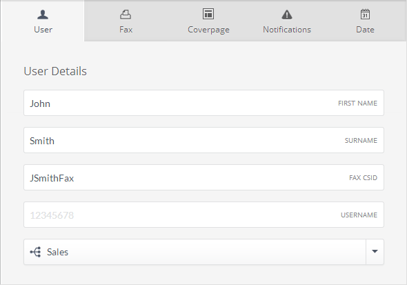
Task: Go to the Notifications tab label
Action: pyautogui.click(x=287, y=30)
